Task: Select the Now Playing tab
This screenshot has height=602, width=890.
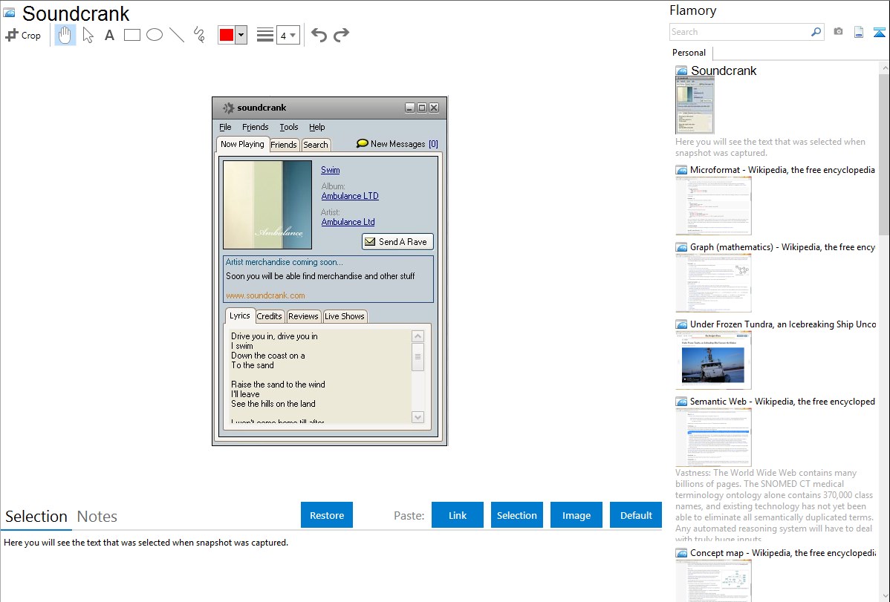Action: coord(242,144)
